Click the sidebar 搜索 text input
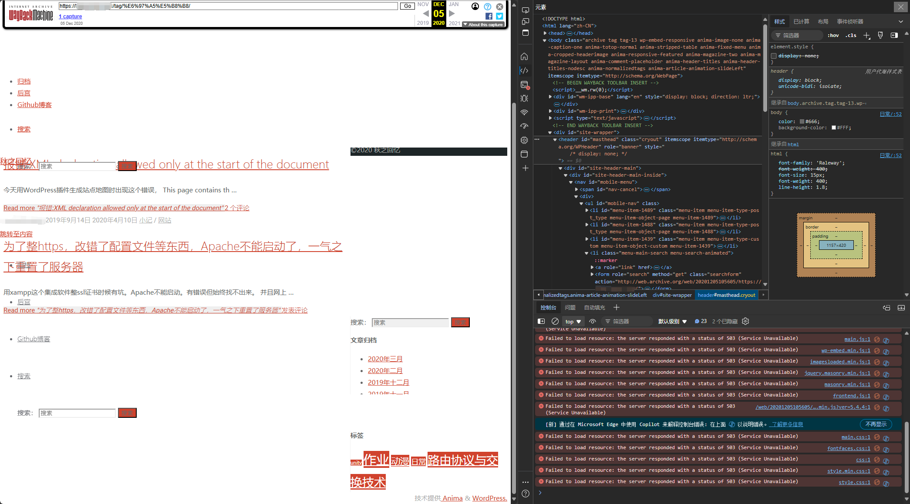This screenshot has height=504, width=910. pyautogui.click(x=410, y=323)
